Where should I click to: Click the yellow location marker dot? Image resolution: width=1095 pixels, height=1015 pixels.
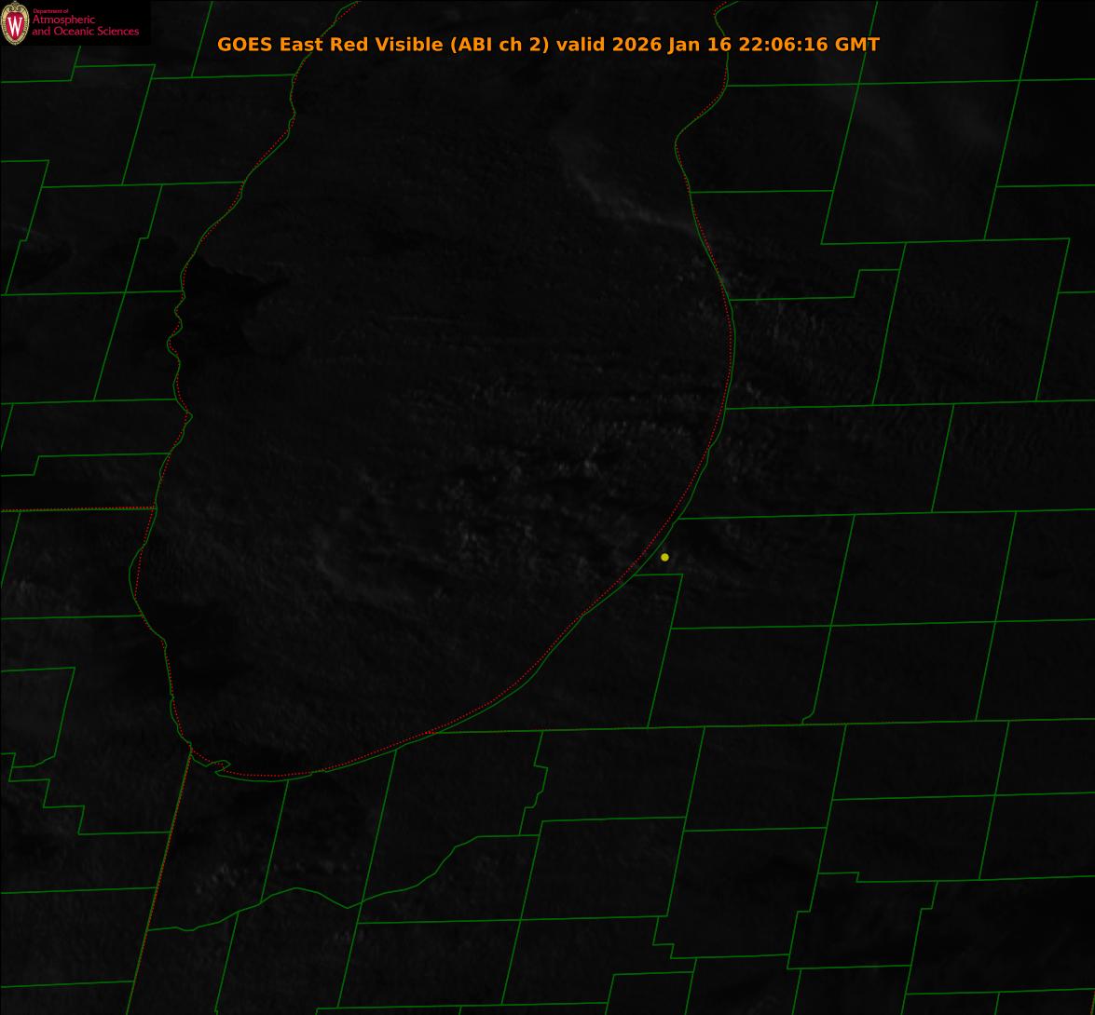[x=664, y=557]
